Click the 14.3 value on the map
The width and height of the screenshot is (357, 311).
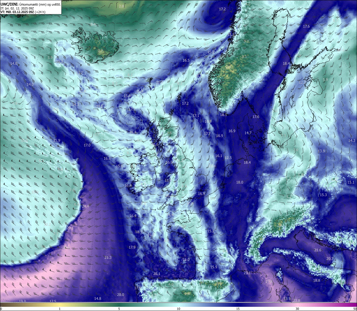[x=352, y=140]
